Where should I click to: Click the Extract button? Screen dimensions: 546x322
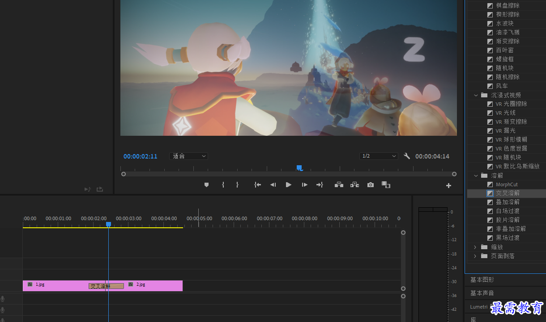click(x=354, y=185)
